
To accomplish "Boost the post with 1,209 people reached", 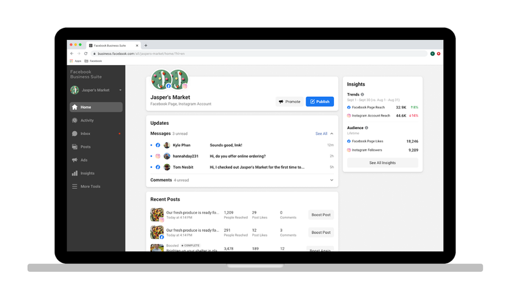I will (x=321, y=215).
